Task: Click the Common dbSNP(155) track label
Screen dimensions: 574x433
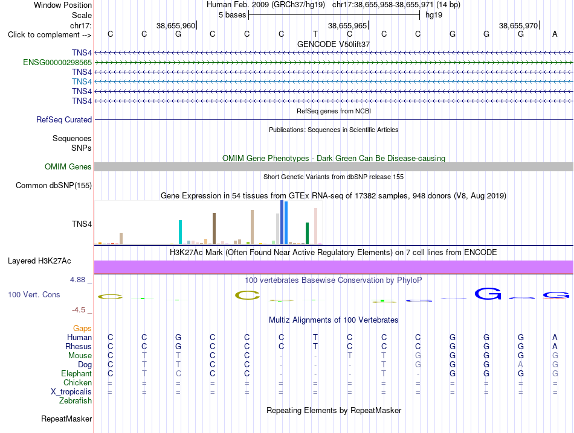Action: pyautogui.click(x=54, y=186)
